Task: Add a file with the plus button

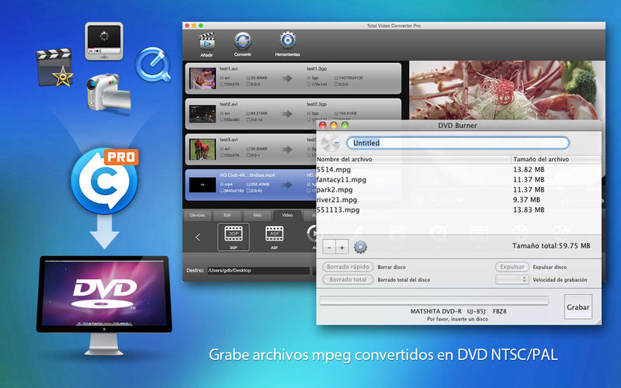Action: pyautogui.click(x=342, y=248)
